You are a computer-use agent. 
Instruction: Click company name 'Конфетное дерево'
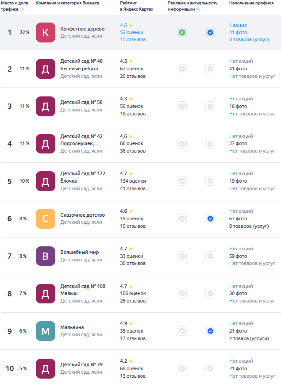pos(82,29)
